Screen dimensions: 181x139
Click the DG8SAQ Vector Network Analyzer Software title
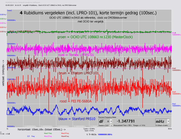23,2
